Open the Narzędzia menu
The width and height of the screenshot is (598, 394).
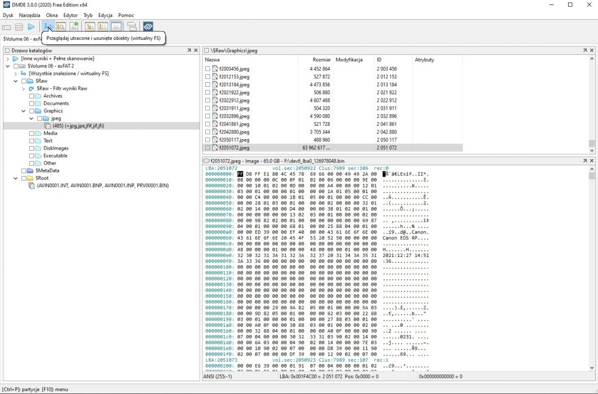(29, 15)
